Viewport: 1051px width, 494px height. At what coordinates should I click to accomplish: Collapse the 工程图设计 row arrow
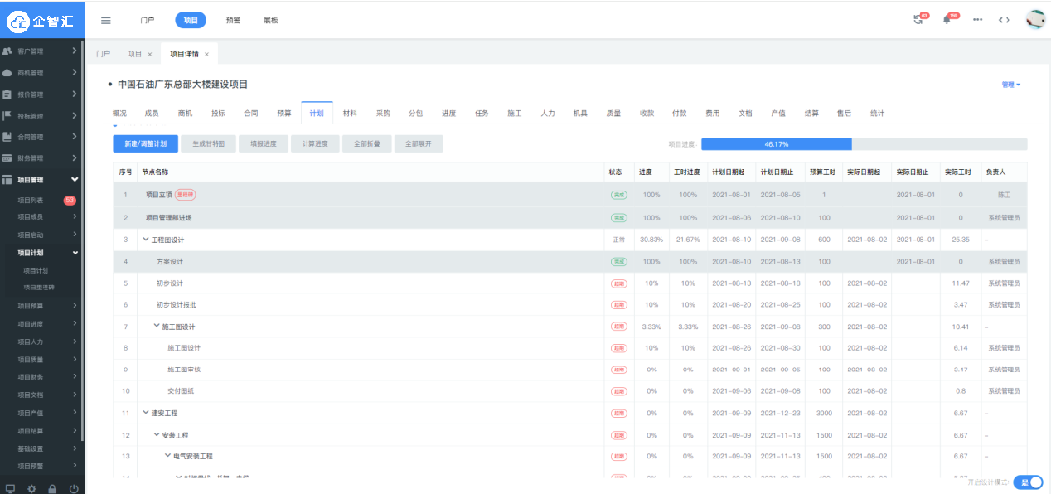click(x=147, y=240)
